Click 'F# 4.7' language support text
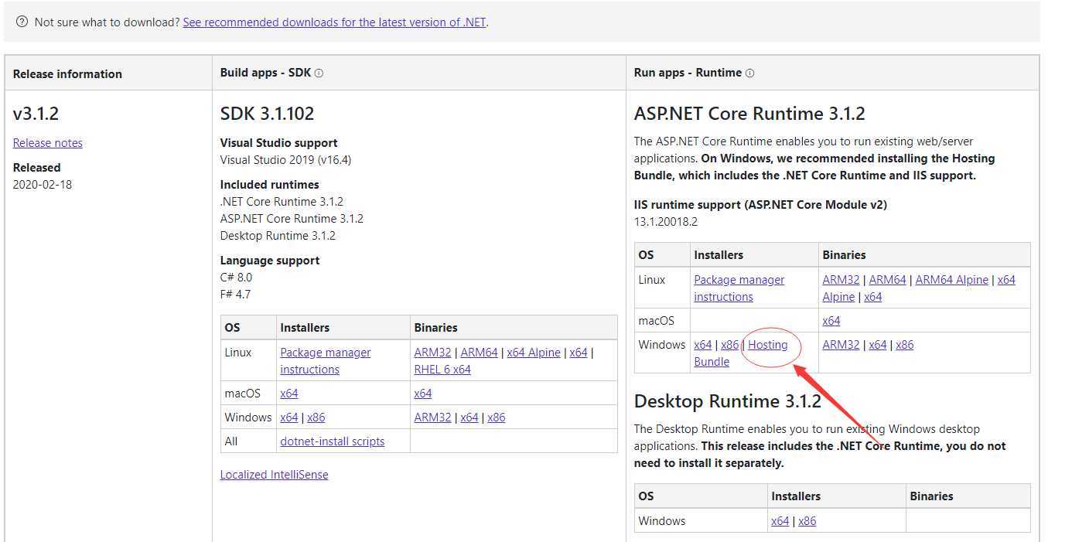Screen dimensions: 1089x542 [235, 295]
